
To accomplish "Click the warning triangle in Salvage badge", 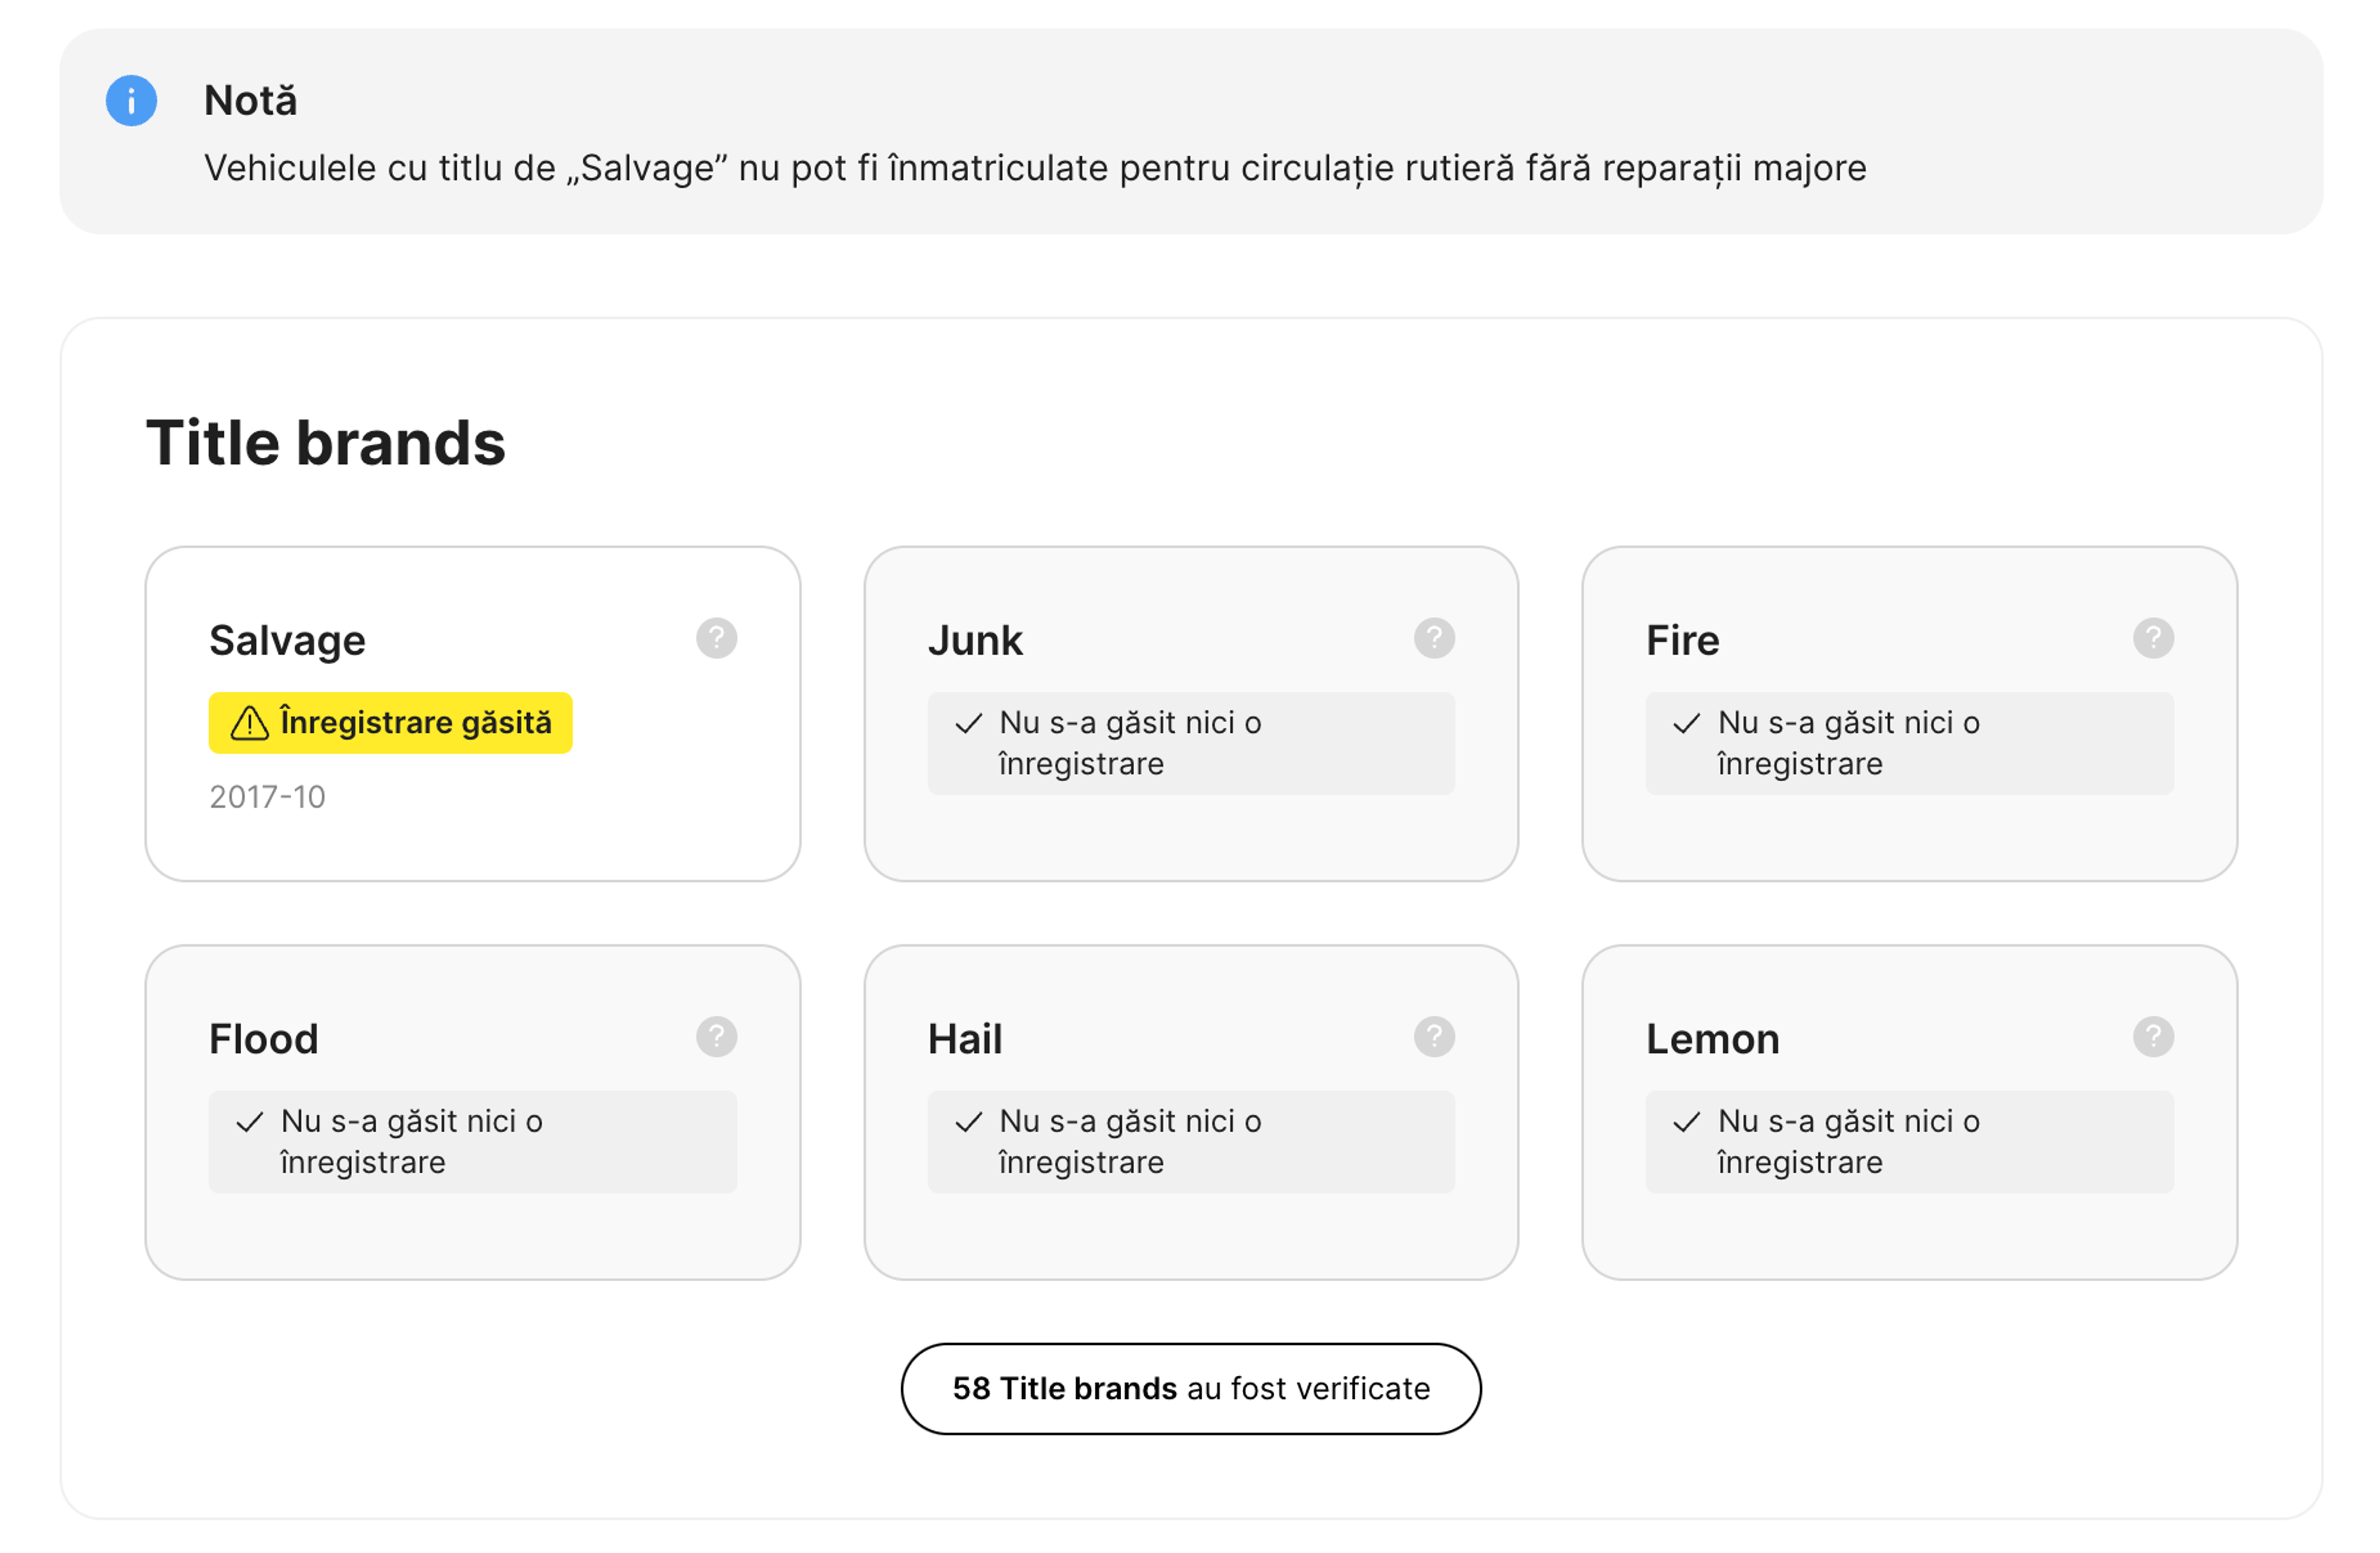I will click(250, 722).
